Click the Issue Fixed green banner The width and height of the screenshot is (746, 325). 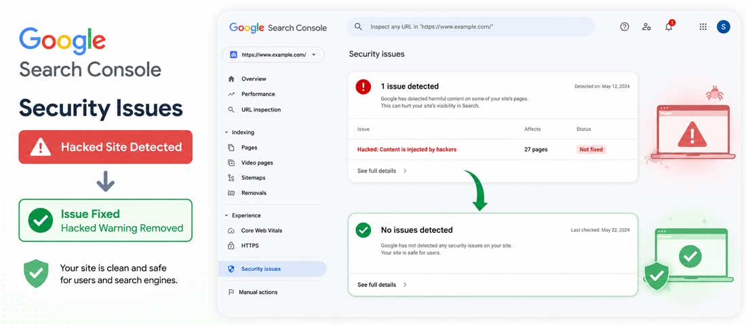click(106, 221)
